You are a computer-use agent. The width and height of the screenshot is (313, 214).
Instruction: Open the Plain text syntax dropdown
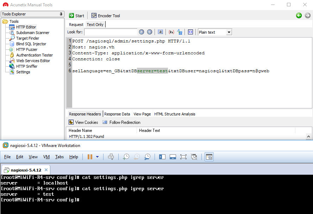point(229,32)
